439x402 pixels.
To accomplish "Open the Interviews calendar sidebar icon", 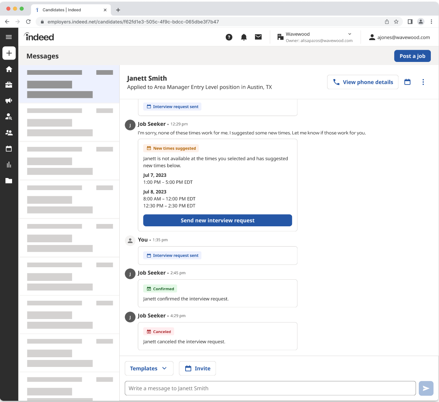I will pos(9,149).
